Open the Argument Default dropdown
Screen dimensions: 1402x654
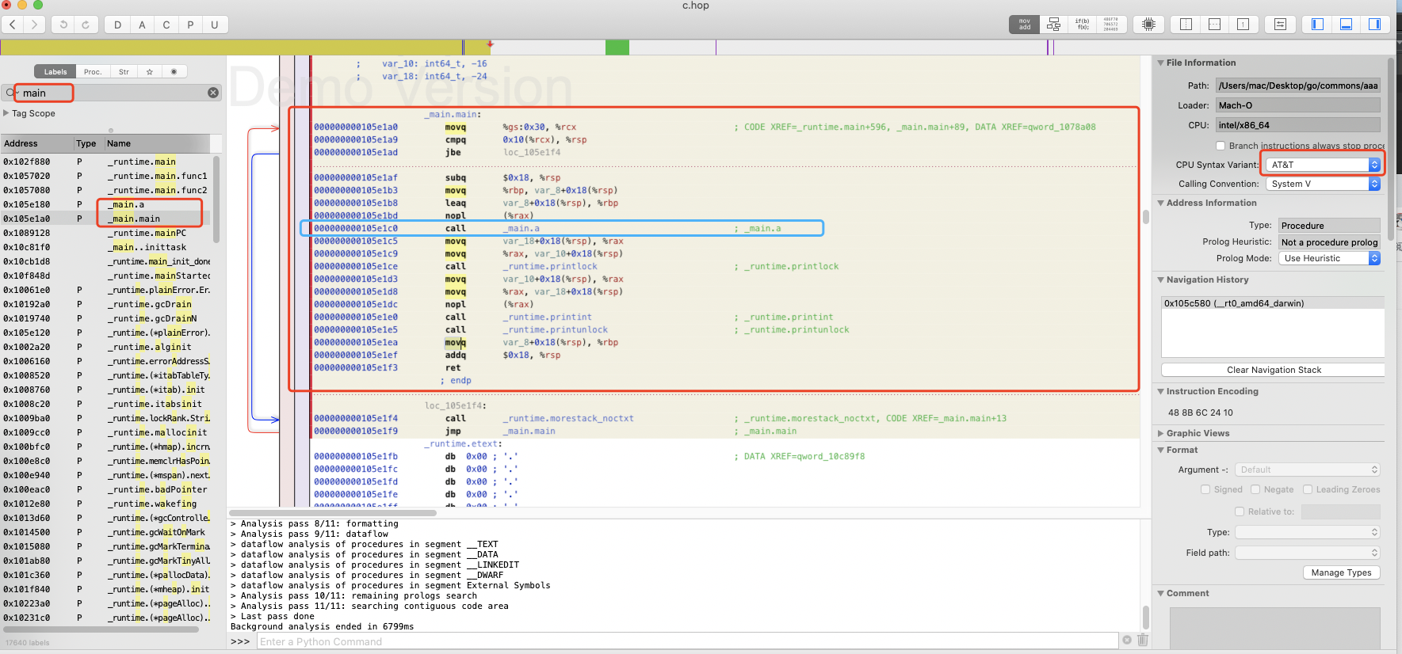1308,470
